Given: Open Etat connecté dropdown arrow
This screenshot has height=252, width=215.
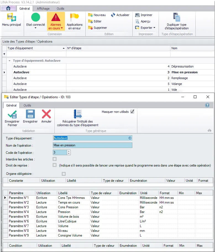Looking at the screenshot, I should 35,28.
